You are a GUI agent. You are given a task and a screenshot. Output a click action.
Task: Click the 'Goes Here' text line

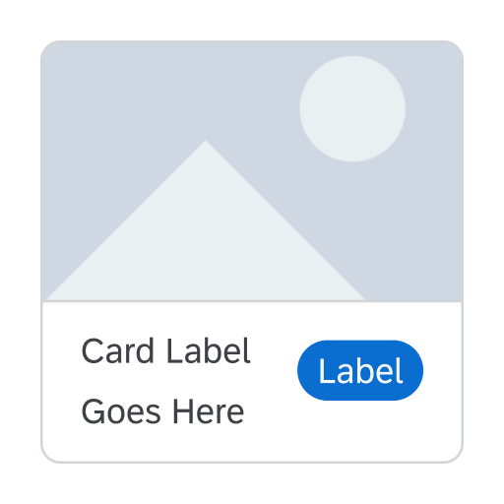coord(162,411)
